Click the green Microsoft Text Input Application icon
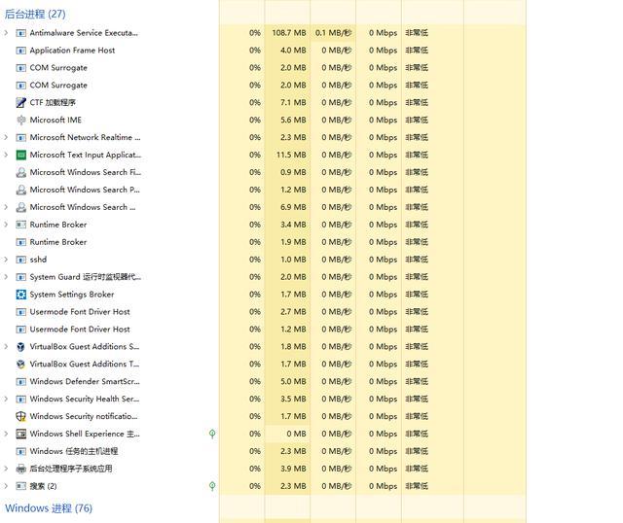 click(x=21, y=155)
